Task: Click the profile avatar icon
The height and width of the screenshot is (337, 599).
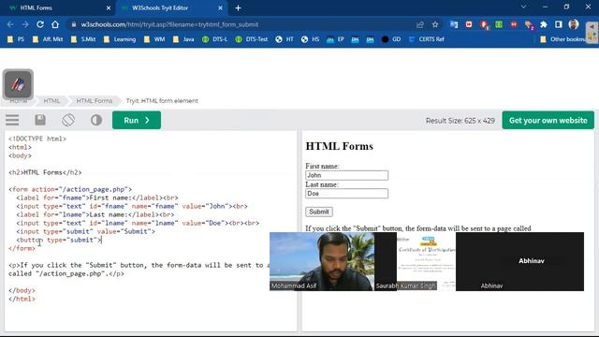Action: (574, 24)
